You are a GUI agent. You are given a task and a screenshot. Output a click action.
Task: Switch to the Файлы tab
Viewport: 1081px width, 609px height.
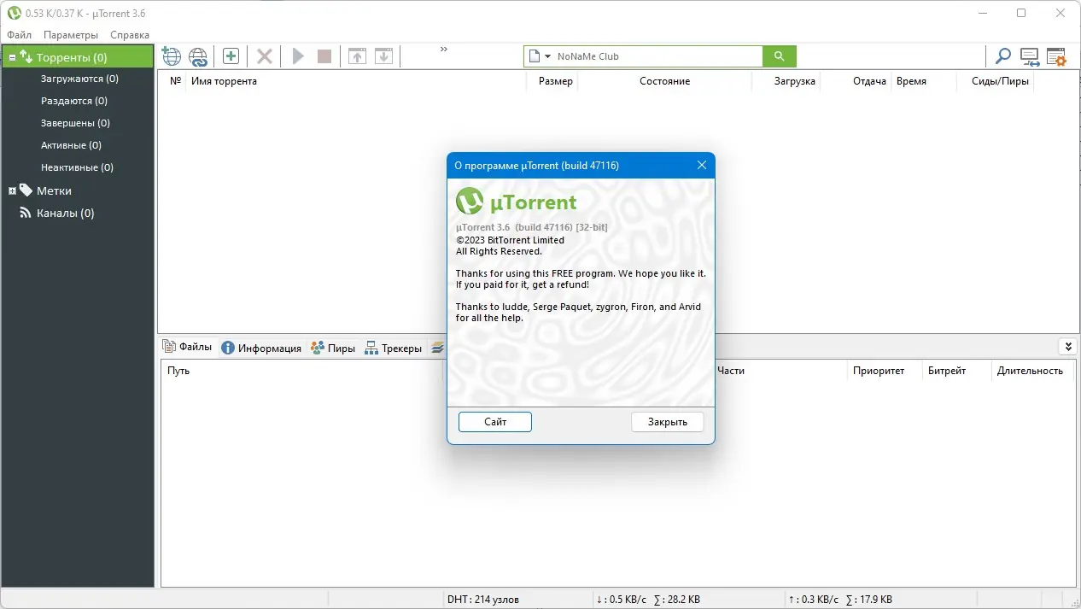(x=187, y=347)
